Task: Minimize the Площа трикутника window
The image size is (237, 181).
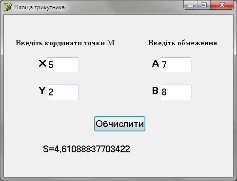Action: pyautogui.click(x=191, y=5)
